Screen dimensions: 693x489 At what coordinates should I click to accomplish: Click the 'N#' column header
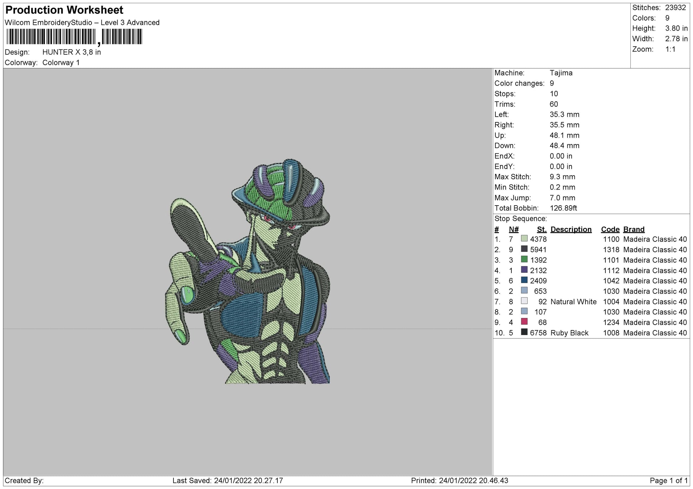point(514,229)
